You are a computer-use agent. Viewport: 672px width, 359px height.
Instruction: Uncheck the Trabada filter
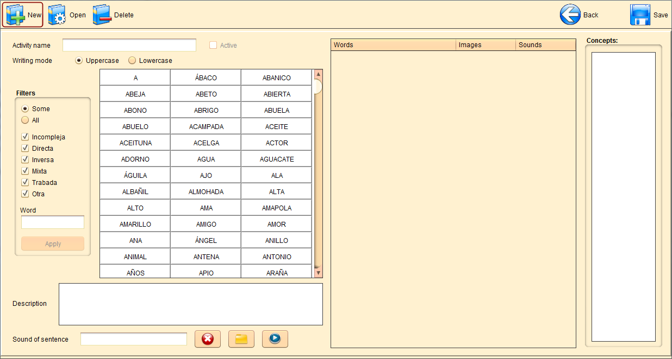(x=25, y=182)
